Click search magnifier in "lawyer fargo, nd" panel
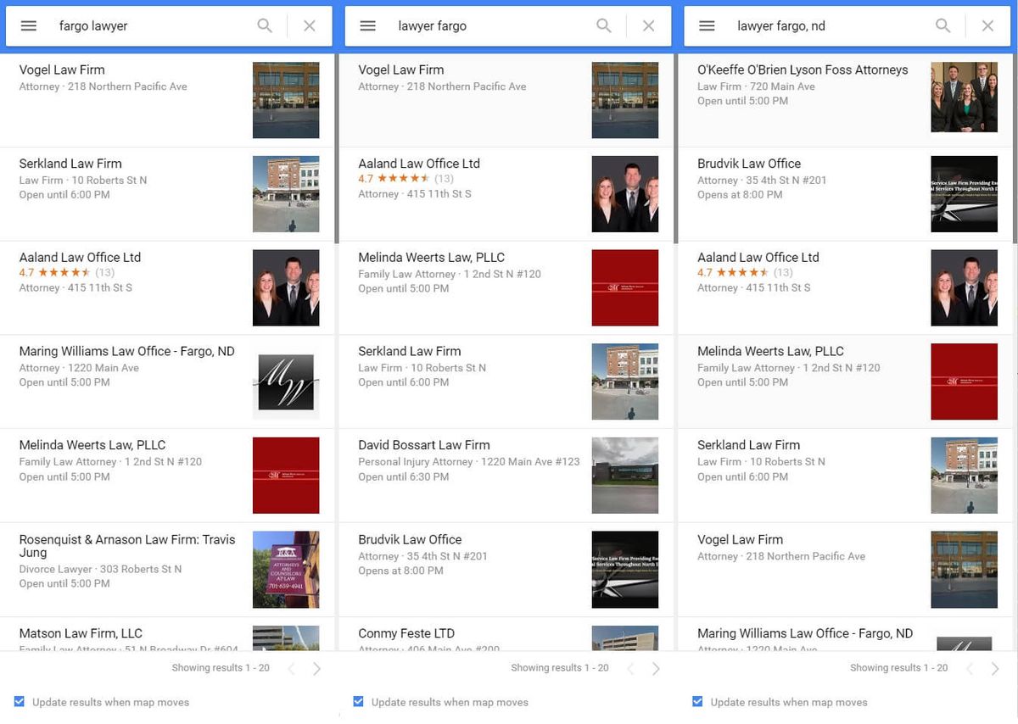1018x724 pixels. 943,26
